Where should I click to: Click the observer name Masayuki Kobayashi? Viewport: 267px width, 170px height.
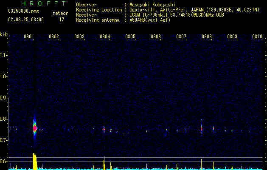152,5
